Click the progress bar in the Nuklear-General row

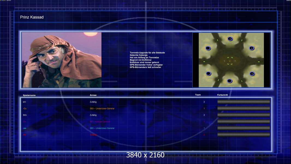point(244,121)
